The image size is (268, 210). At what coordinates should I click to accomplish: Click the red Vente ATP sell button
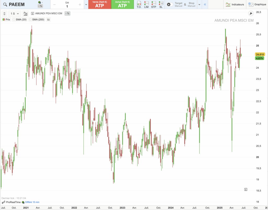[x=100, y=4]
